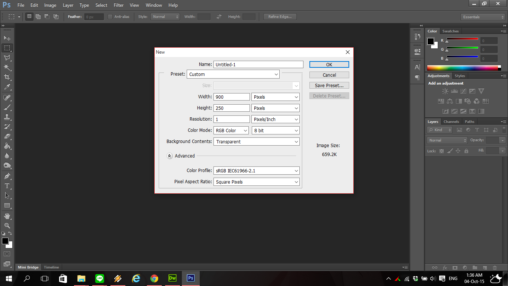Select the Zoom tool
The image size is (508, 286).
click(7, 226)
